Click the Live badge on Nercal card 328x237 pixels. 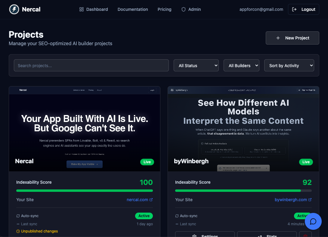(147, 162)
